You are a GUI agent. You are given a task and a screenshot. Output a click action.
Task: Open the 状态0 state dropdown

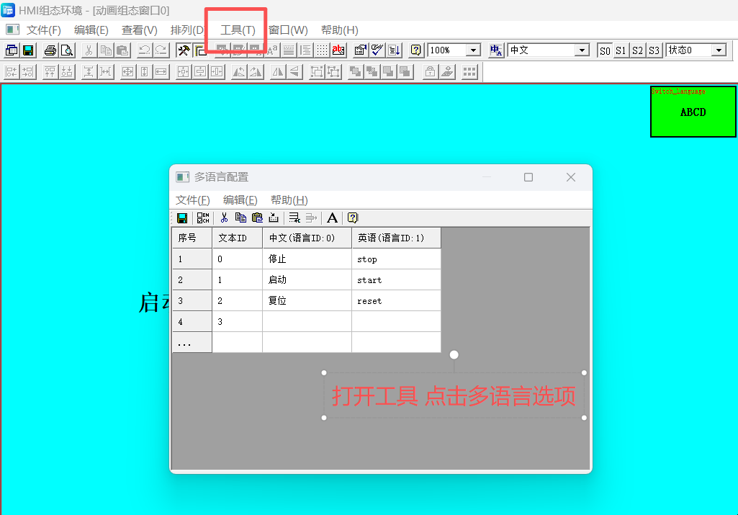[719, 50]
